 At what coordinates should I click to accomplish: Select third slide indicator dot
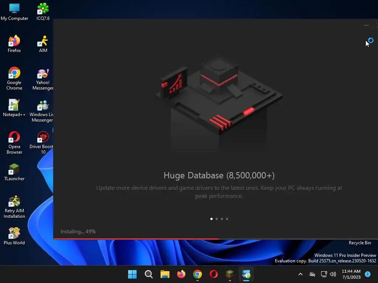(222, 219)
